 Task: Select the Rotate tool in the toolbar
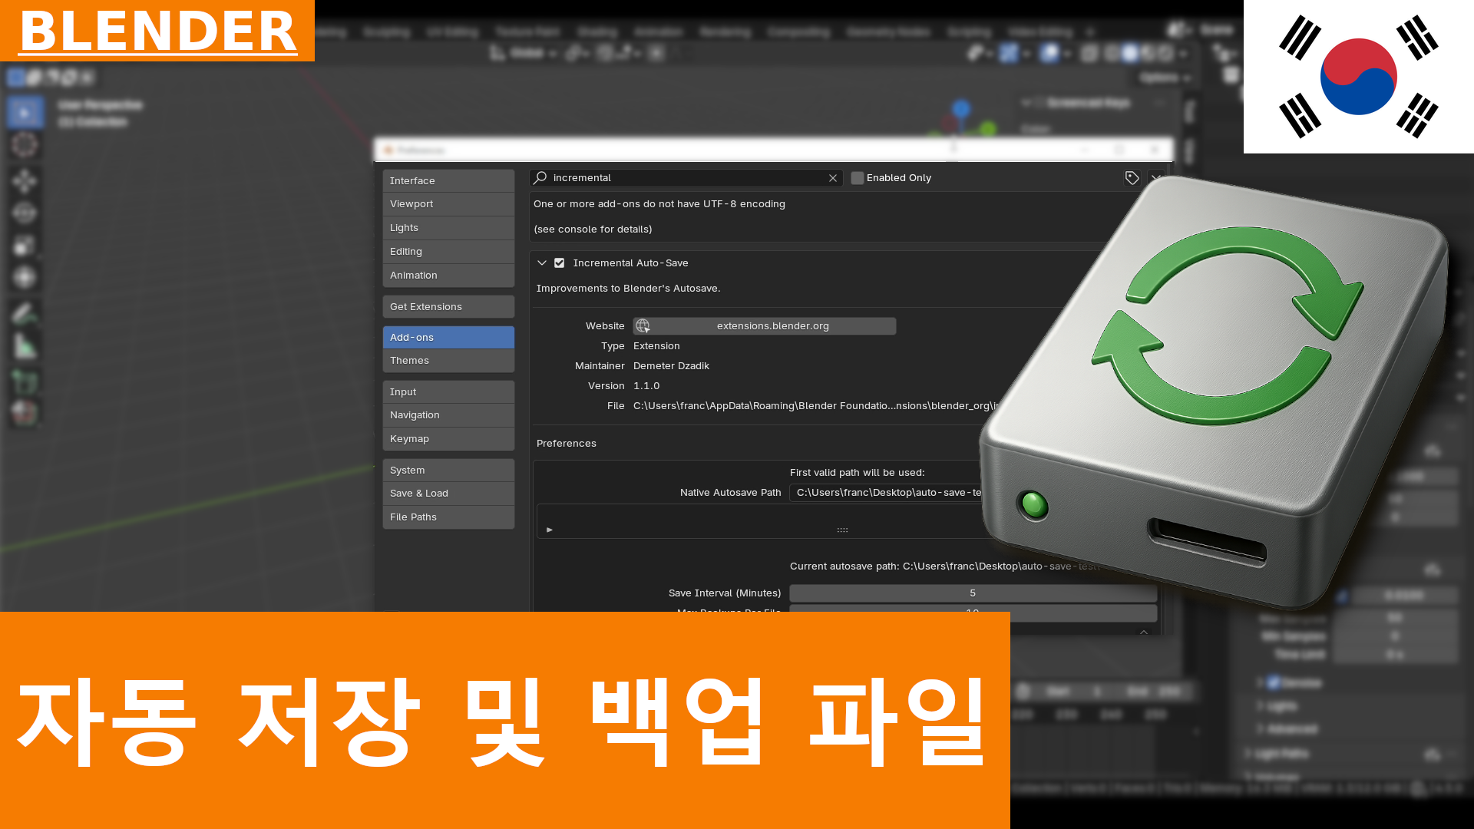(x=25, y=213)
